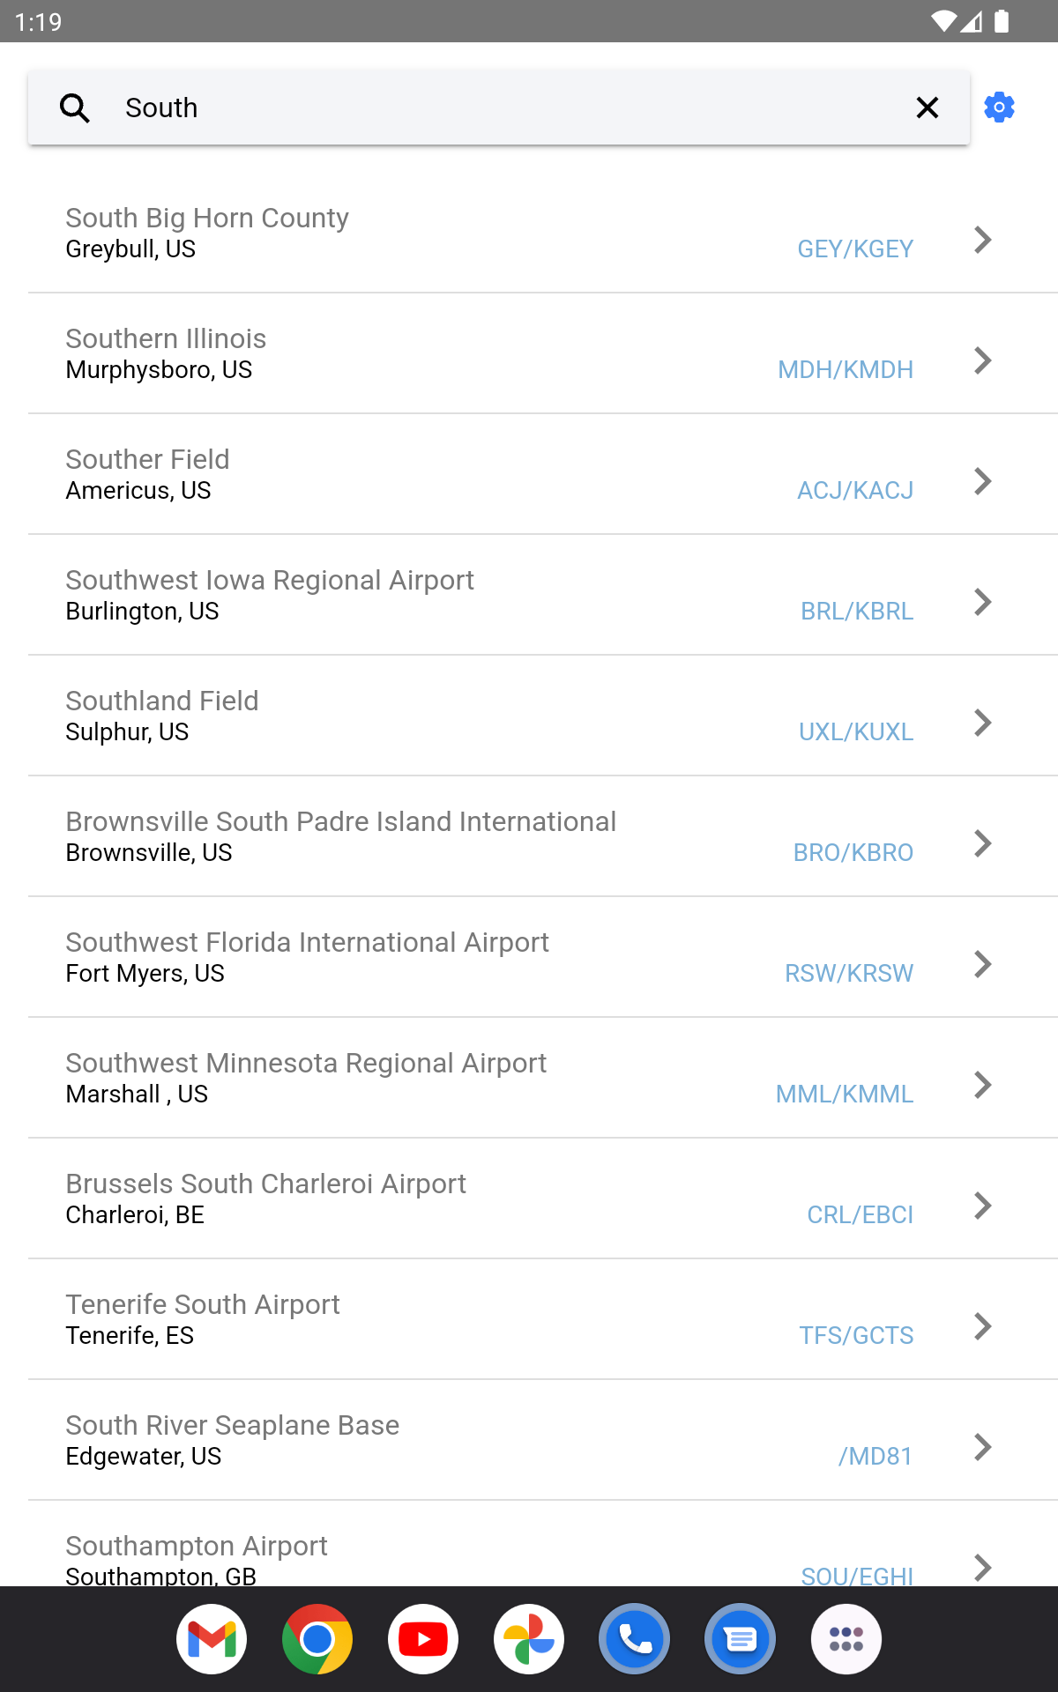Show all apps drawer
1058x1692 pixels.
point(846,1639)
